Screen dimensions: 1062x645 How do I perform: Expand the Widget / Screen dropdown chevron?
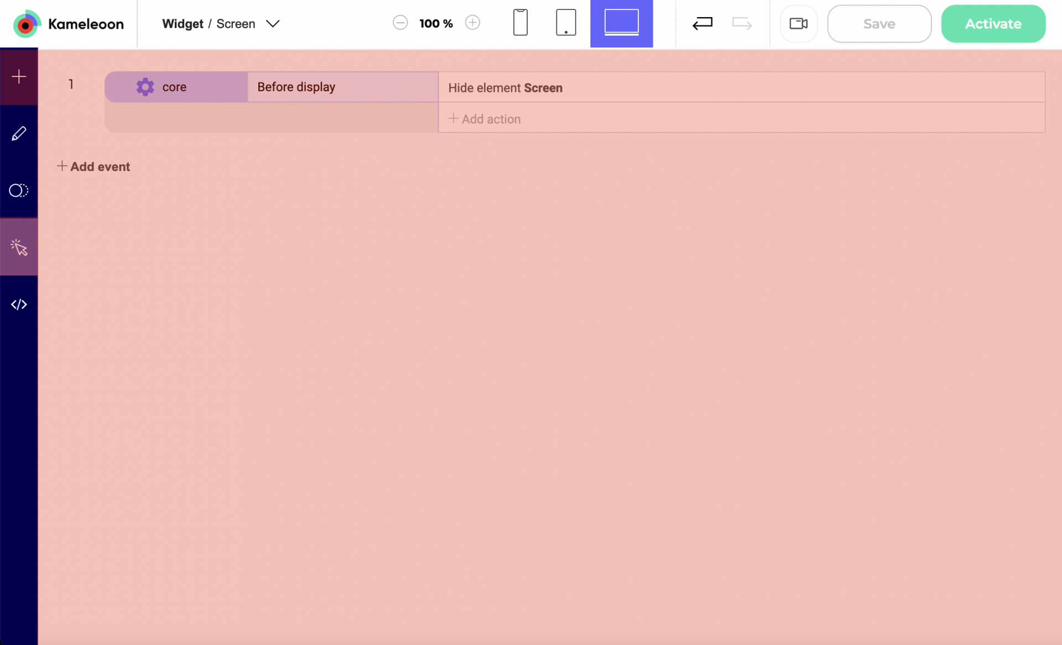(273, 24)
